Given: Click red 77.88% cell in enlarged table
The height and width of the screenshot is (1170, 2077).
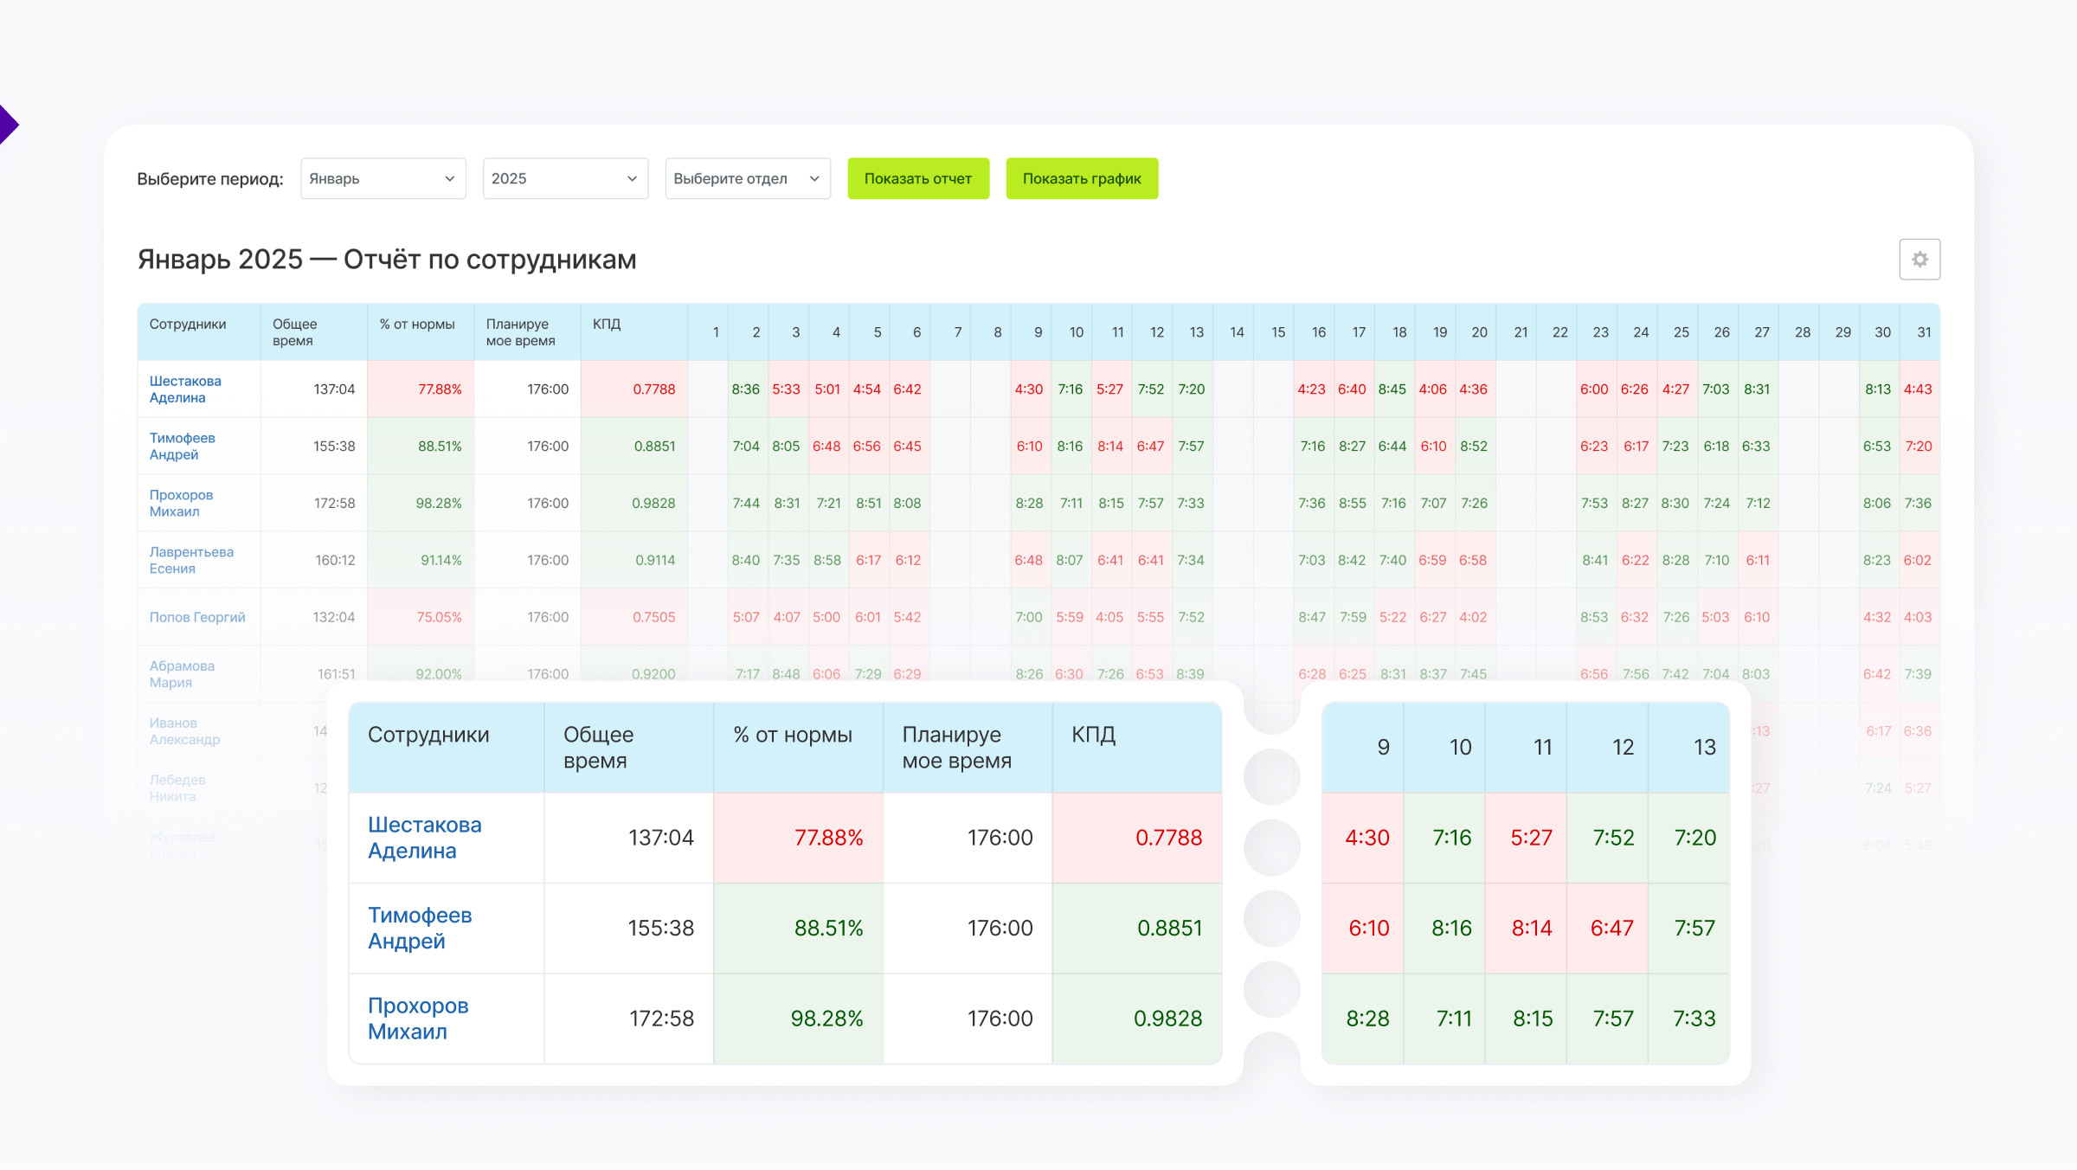Looking at the screenshot, I should (827, 838).
